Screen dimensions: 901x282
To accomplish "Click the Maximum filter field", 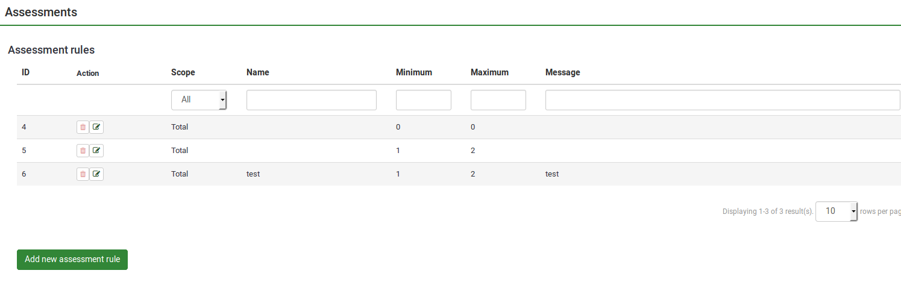I will pos(498,100).
